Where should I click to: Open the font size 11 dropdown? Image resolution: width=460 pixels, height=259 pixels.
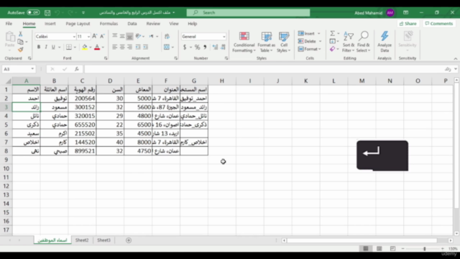(88, 37)
